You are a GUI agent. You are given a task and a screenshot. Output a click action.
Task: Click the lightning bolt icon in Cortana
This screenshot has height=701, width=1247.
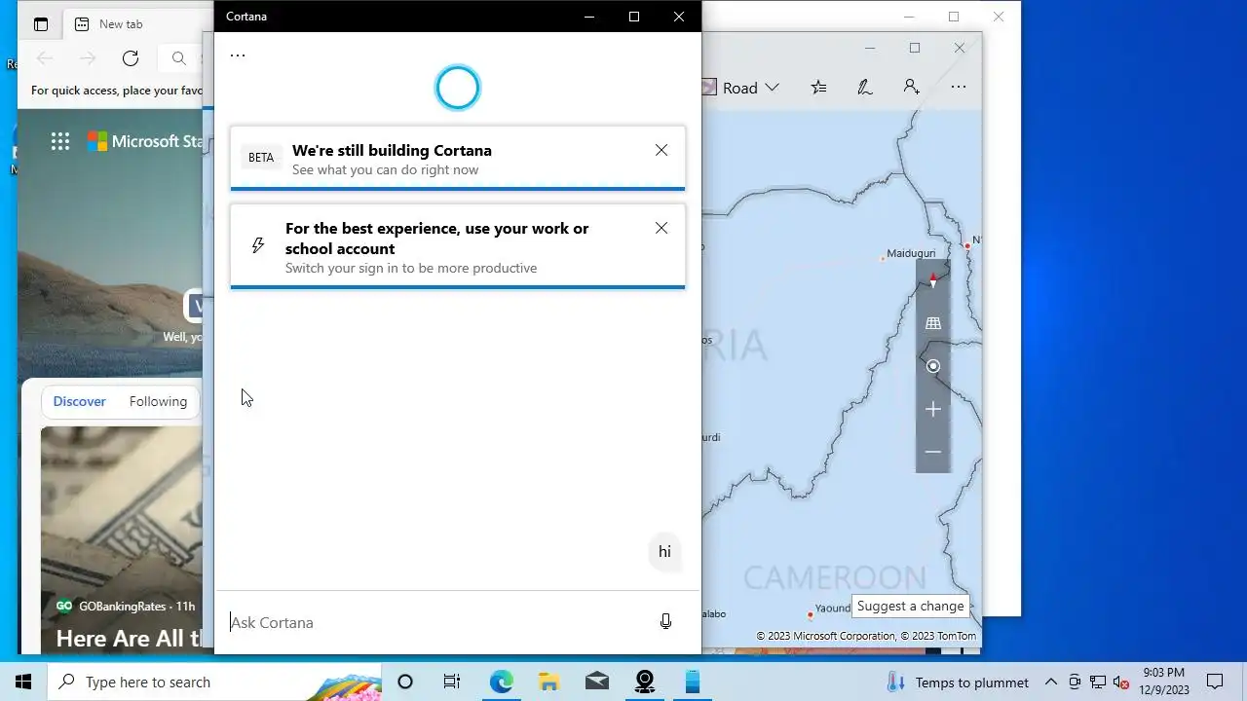click(x=258, y=245)
